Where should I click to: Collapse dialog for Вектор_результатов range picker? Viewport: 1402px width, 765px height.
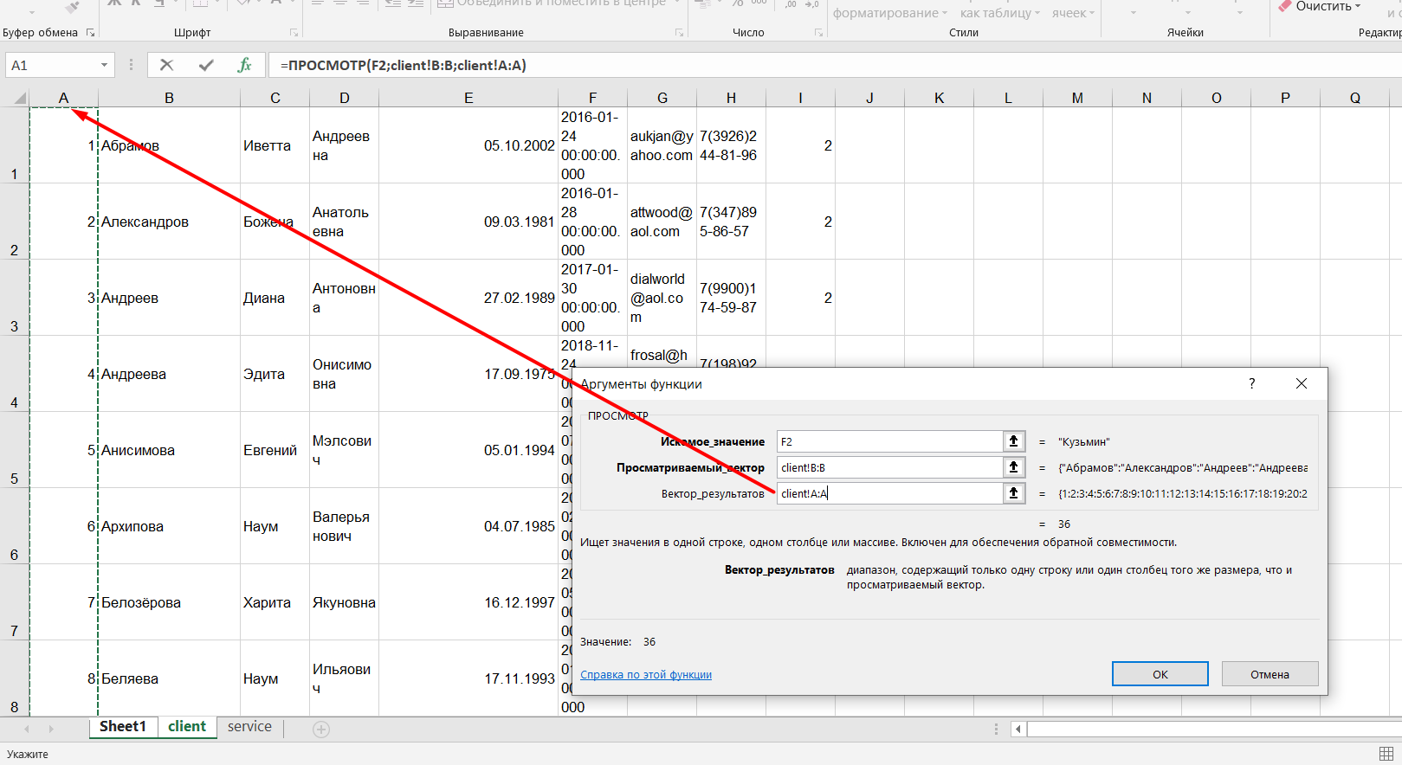tap(1013, 493)
